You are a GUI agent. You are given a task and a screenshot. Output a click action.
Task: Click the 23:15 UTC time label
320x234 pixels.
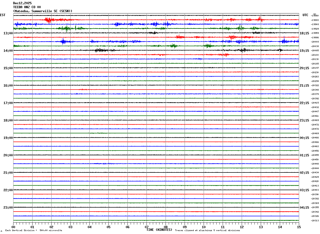304,120
